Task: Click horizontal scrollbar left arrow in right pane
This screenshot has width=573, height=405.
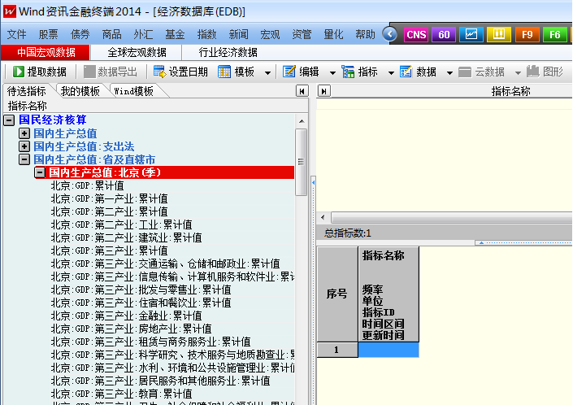Action: click(x=323, y=218)
